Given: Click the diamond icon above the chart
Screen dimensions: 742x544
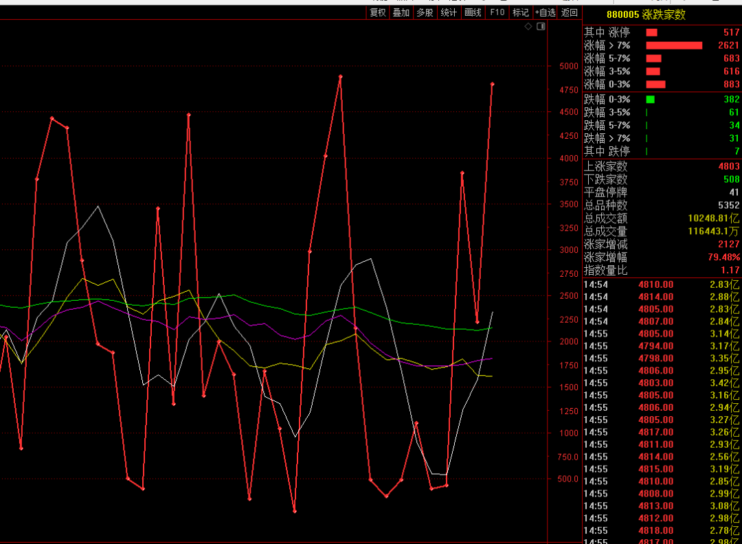Looking at the screenshot, I should pos(528,27).
